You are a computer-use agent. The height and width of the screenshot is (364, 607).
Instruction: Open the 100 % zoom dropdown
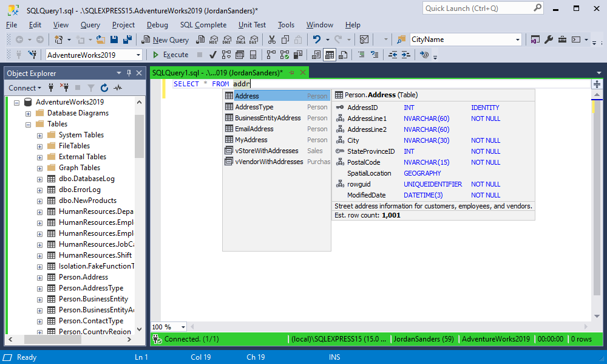[183, 327]
